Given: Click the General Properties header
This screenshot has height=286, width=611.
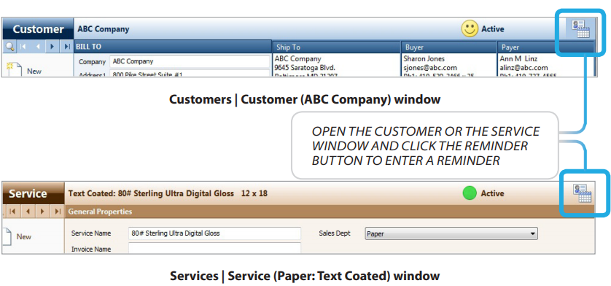Looking at the screenshot, I should (x=330, y=212).
